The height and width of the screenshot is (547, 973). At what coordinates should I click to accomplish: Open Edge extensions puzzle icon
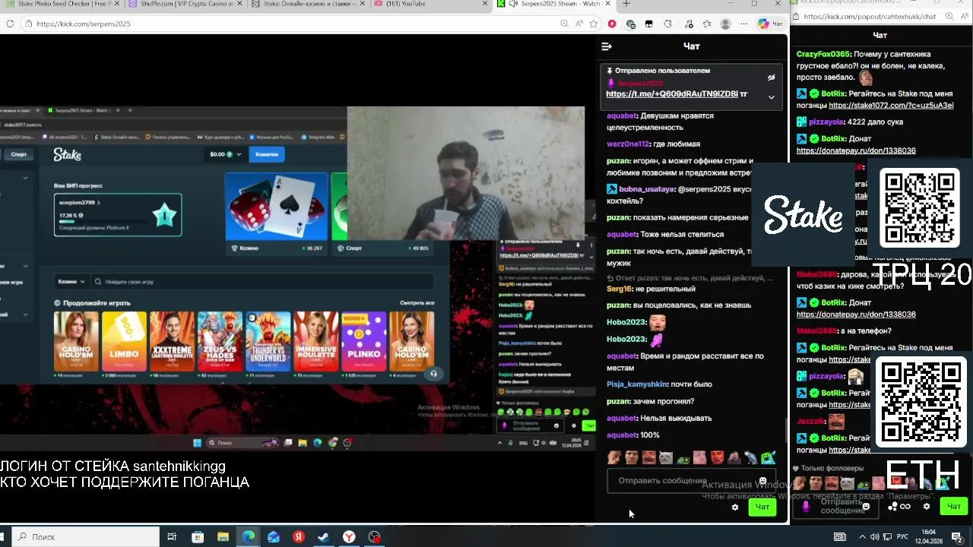(x=667, y=24)
